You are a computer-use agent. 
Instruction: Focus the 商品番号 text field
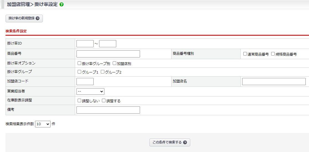(x=108, y=54)
